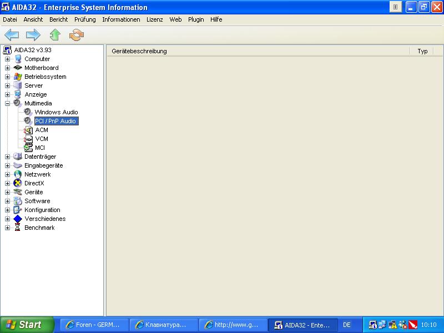The width and height of the screenshot is (444, 333).
Task: Click the DirectX yellow X icon
Action: [x=18, y=183]
